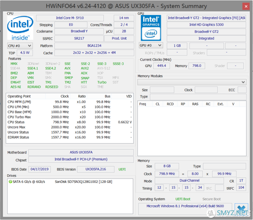Screen dimensions: 253x220
Task: Click the μCU value 2B
Action: pyautogui.click(x=124, y=31)
